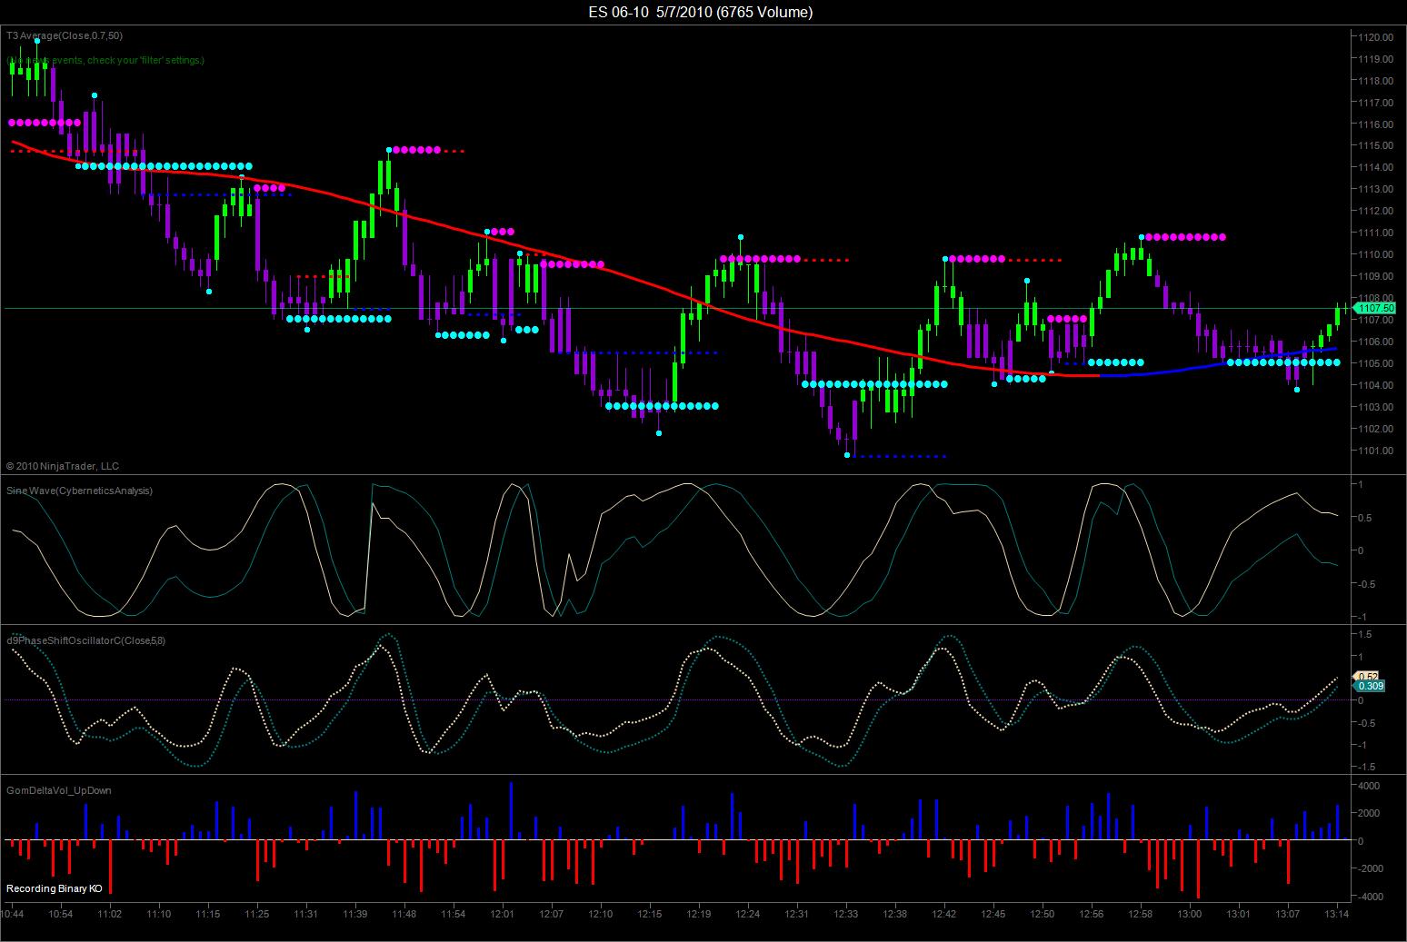Click the green 1107.50 current price marker
Image resolution: width=1407 pixels, height=942 pixels.
(1374, 309)
